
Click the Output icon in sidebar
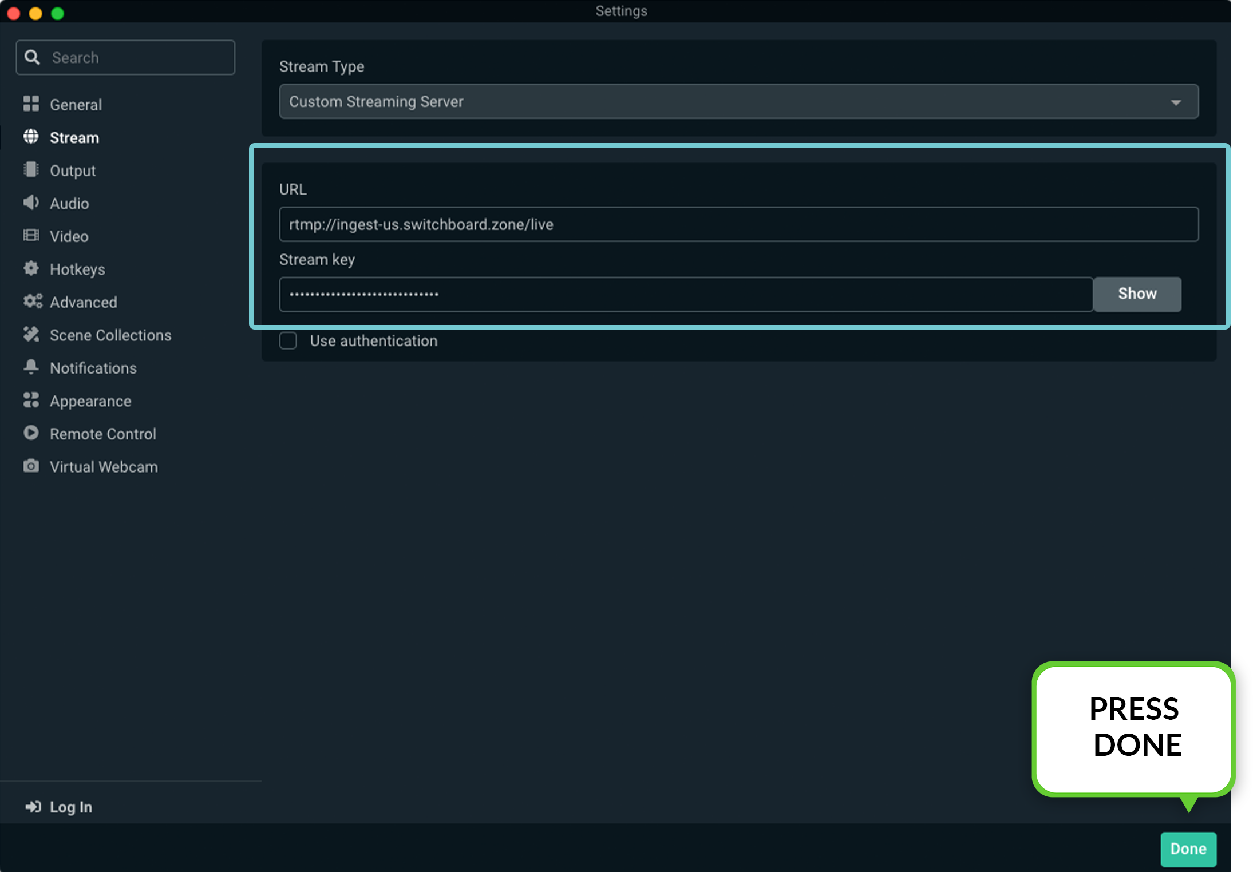pos(31,170)
